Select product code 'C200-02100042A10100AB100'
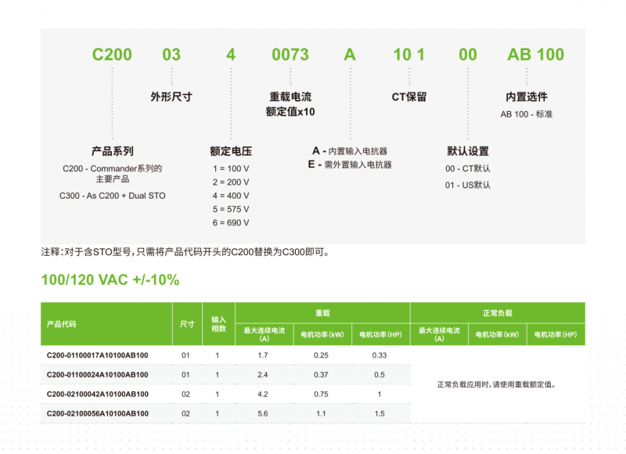 (x=97, y=394)
